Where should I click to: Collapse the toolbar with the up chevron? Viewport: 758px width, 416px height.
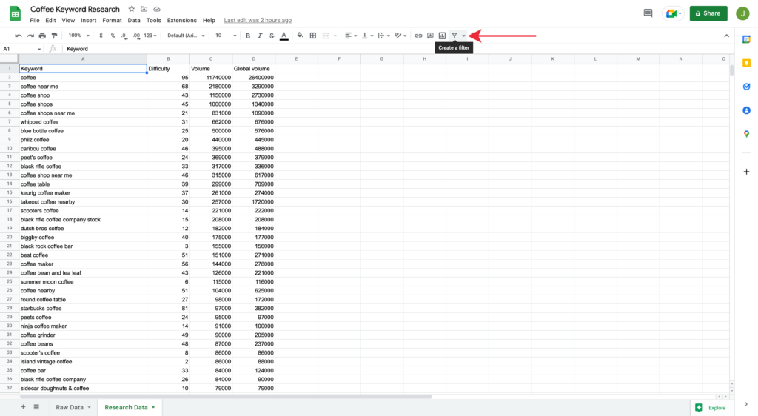click(x=727, y=36)
